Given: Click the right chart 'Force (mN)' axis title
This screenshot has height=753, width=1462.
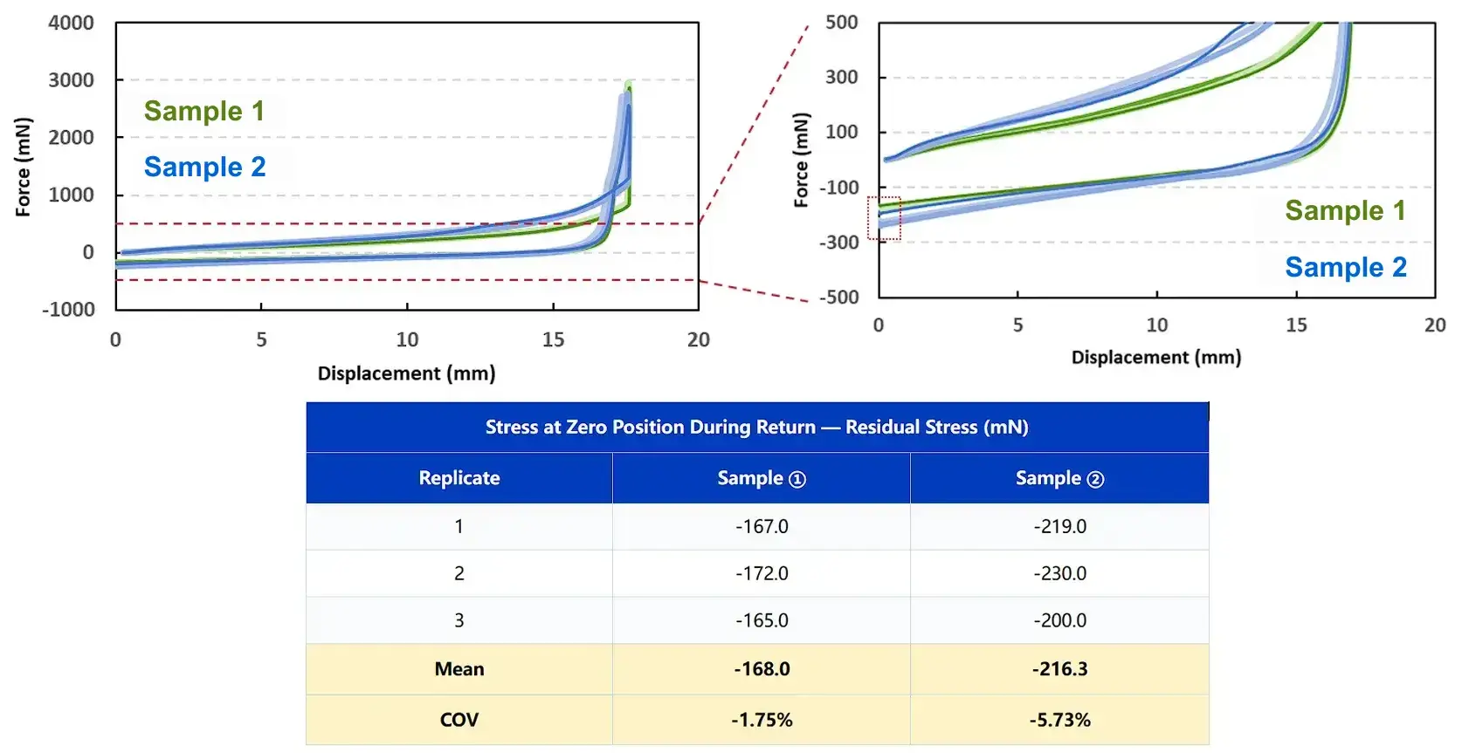Looking at the screenshot, I should click(x=801, y=160).
